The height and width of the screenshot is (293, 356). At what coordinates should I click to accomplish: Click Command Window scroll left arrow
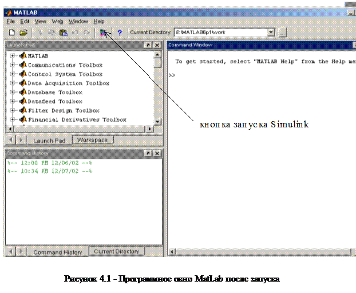[172, 252]
